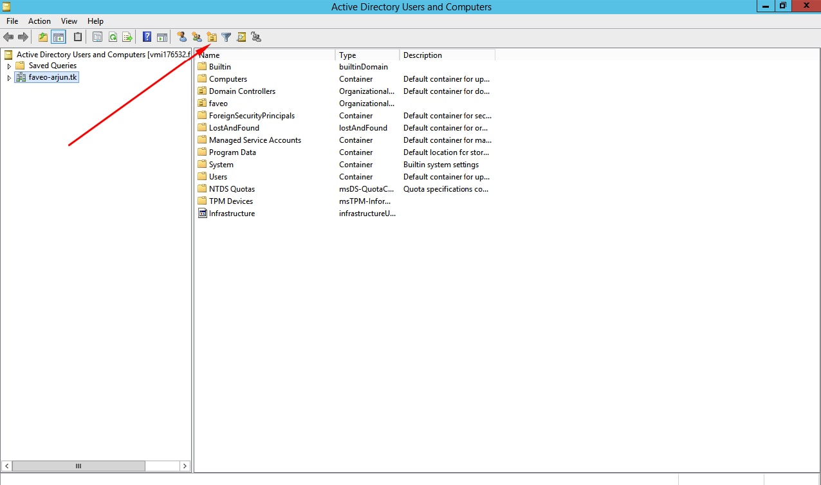Click the Find objects toolbar icon
The width and height of the screenshot is (821, 485).
pos(241,37)
